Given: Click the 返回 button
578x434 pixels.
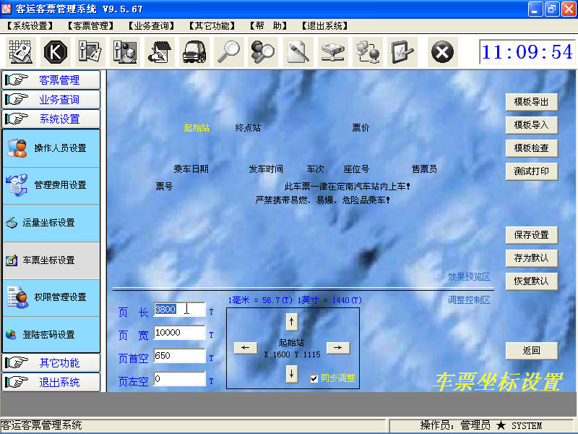Looking at the screenshot, I should (532, 351).
